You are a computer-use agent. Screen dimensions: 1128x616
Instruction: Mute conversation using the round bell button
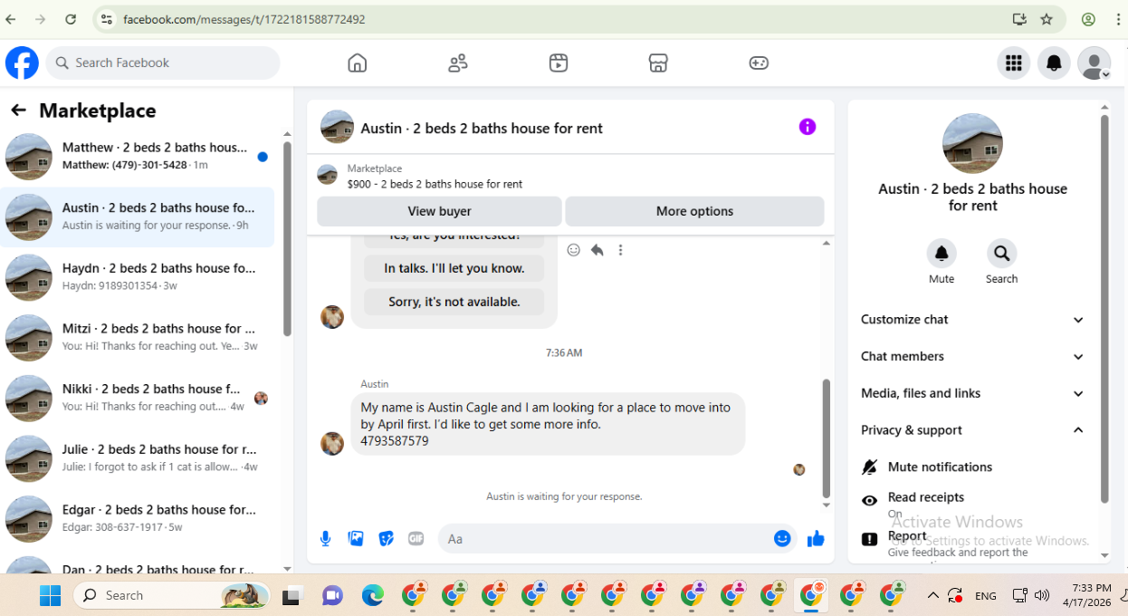pyautogui.click(x=942, y=253)
